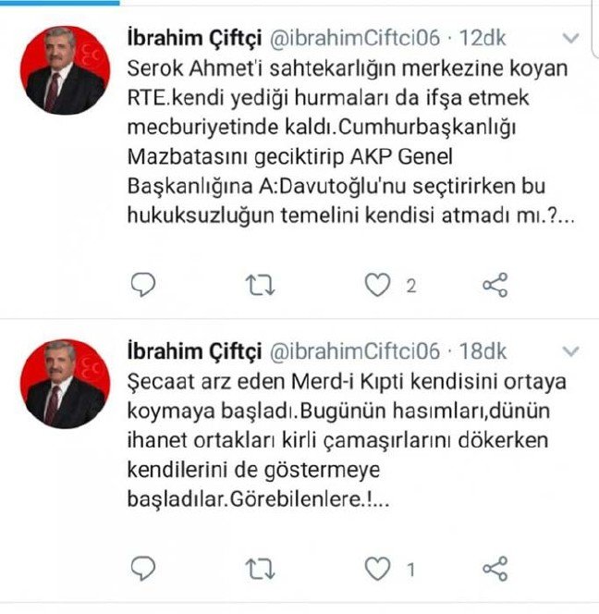Click @ibrahimCiftci06 handle on first tweet

355,39
